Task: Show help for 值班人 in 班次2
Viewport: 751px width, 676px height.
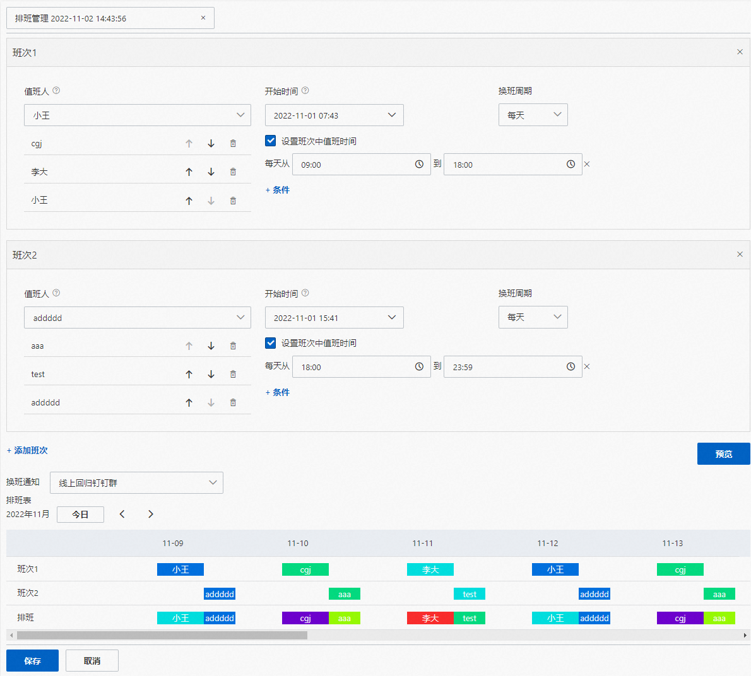Action: point(56,293)
